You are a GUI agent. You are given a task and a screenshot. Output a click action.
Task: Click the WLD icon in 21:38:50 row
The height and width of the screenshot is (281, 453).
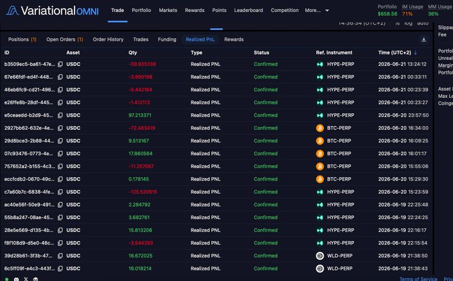[x=320, y=256]
